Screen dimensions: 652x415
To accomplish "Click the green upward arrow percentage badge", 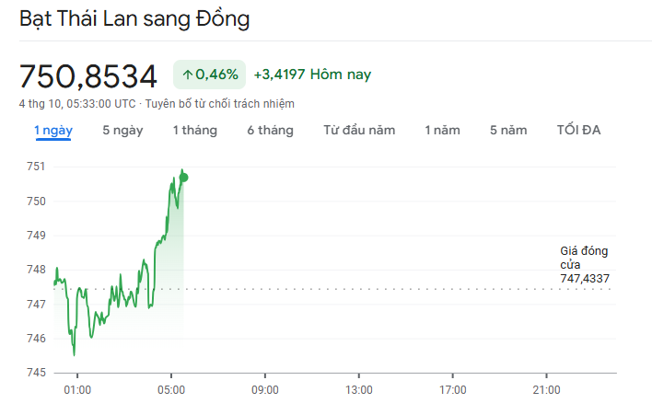I will pyautogui.click(x=209, y=74).
